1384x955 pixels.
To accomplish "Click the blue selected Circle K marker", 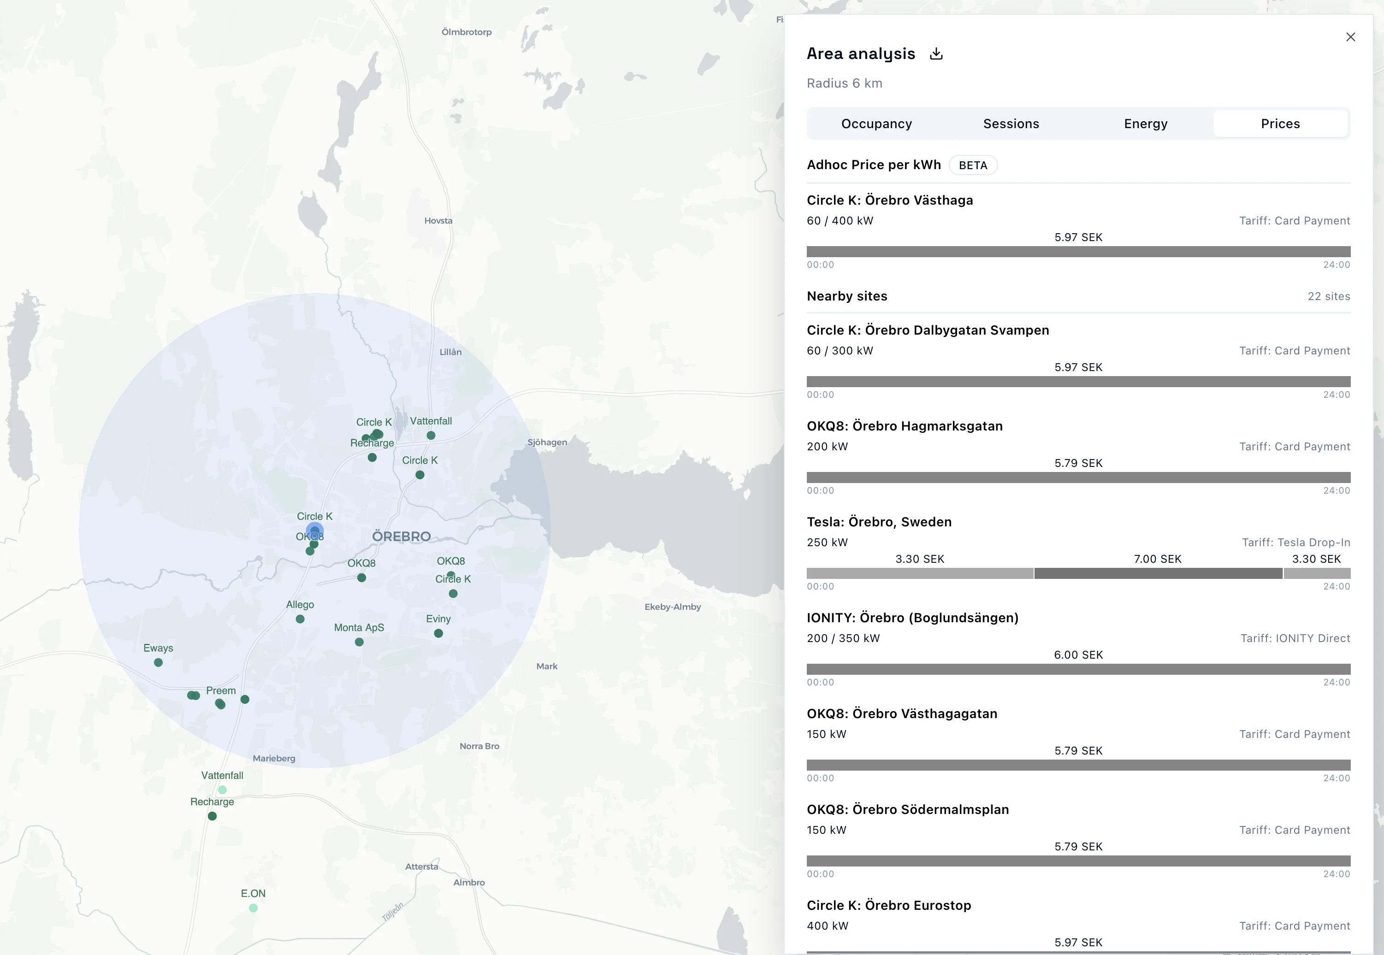I will click(315, 531).
